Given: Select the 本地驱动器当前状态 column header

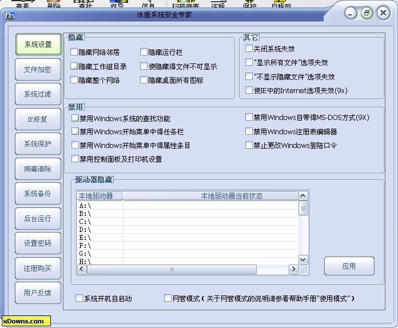Looking at the screenshot, I should (210, 196).
